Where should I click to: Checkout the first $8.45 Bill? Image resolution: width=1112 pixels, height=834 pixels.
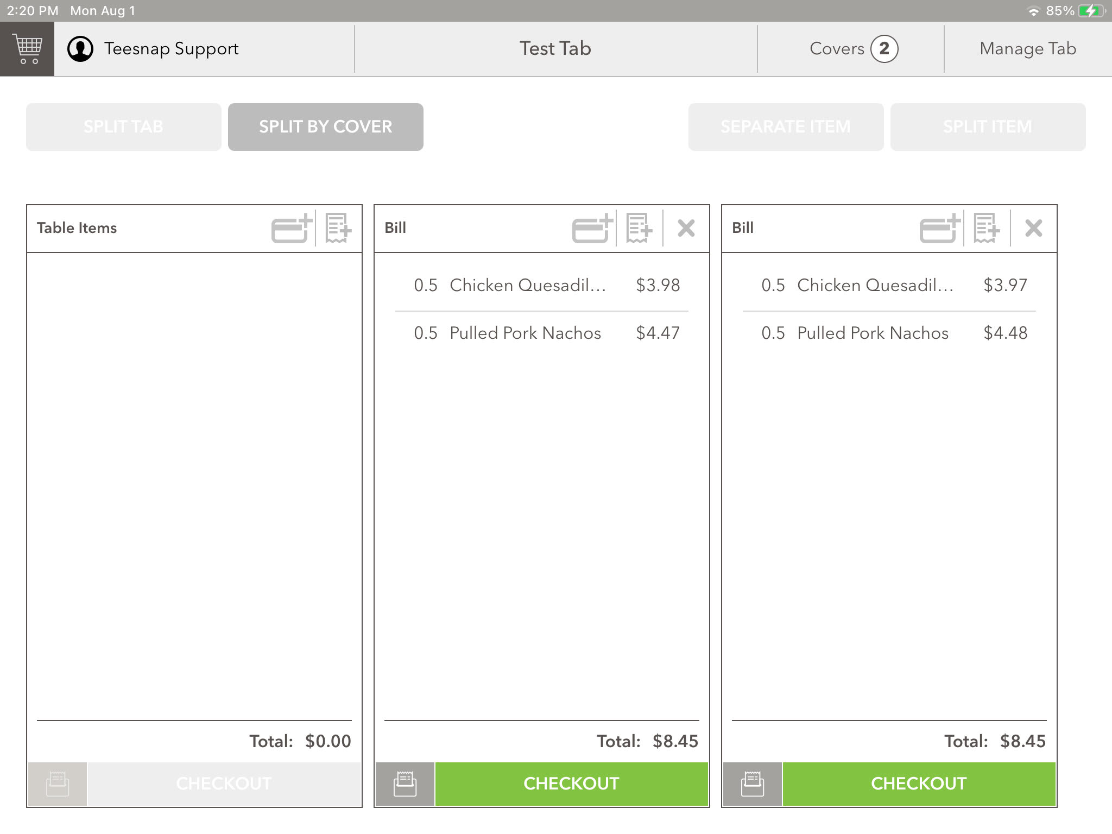[571, 784]
